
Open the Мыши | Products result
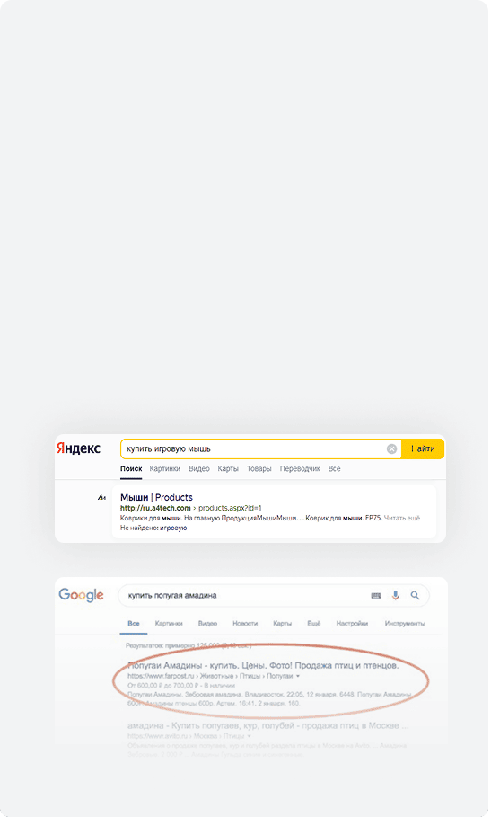pos(157,500)
